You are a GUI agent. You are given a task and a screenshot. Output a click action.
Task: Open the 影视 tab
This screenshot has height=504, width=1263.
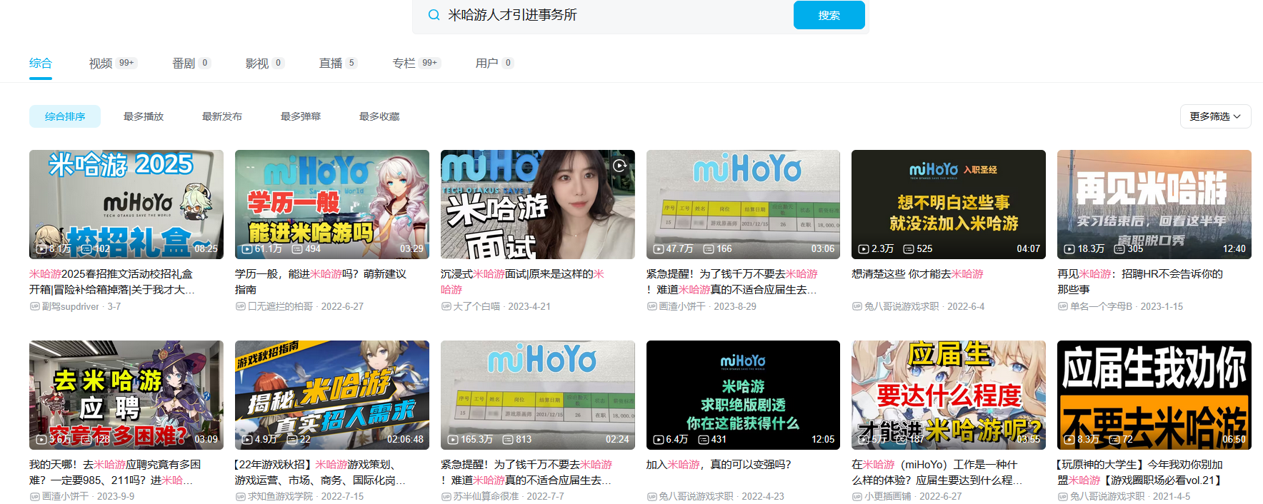coord(265,63)
